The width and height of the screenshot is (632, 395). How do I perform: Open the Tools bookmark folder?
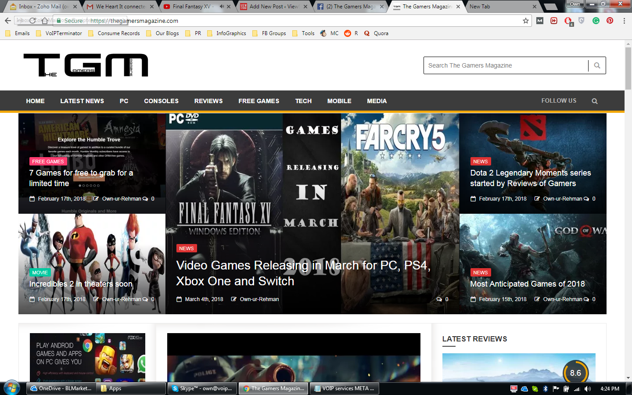303,33
